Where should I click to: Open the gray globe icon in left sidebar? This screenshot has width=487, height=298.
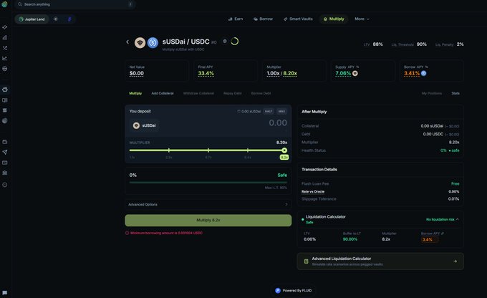coord(5,120)
